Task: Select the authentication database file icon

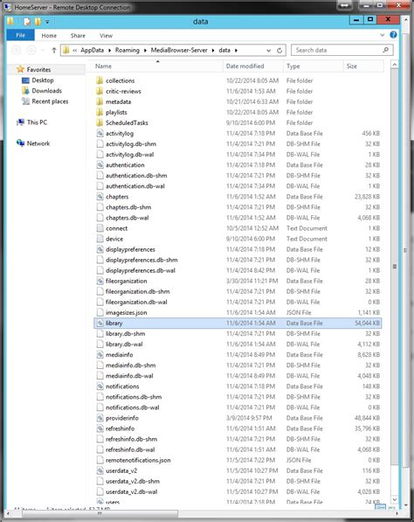Action: (x=100, y=165)
